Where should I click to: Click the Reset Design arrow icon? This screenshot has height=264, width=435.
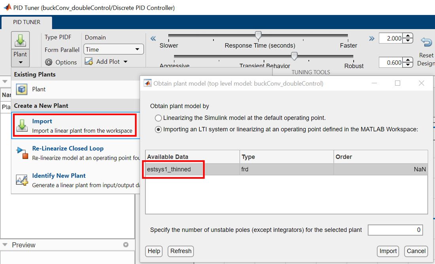426,42
